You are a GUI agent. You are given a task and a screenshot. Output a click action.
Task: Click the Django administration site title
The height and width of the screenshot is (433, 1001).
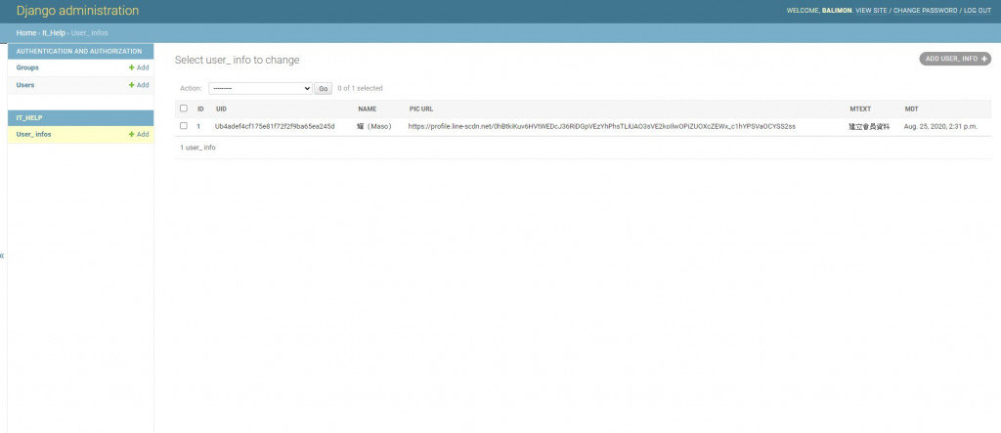tap(77, 11)
